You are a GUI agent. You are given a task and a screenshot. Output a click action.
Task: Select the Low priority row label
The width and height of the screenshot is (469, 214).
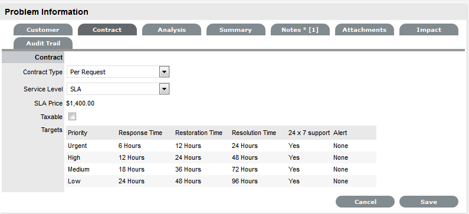(x=74, y=181)
